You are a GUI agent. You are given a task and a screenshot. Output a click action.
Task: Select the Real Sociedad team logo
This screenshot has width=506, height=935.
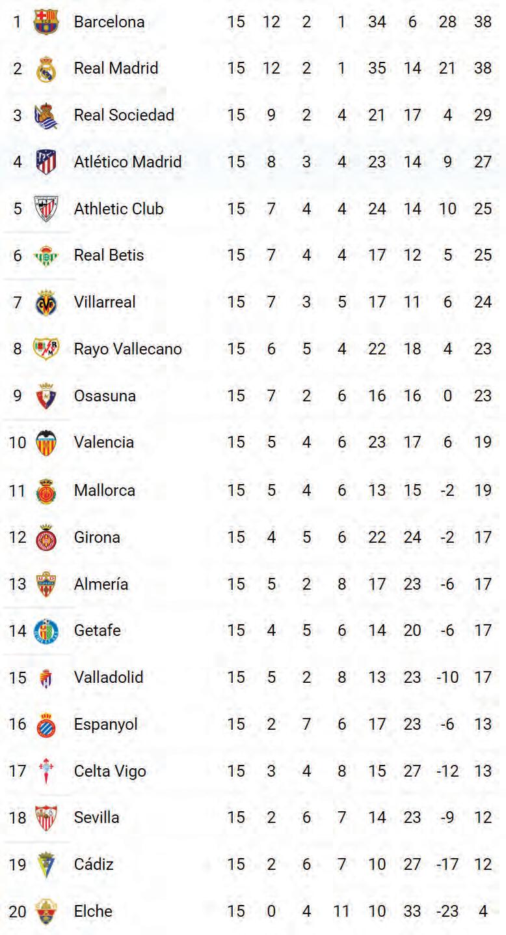(x=46, y=115)
